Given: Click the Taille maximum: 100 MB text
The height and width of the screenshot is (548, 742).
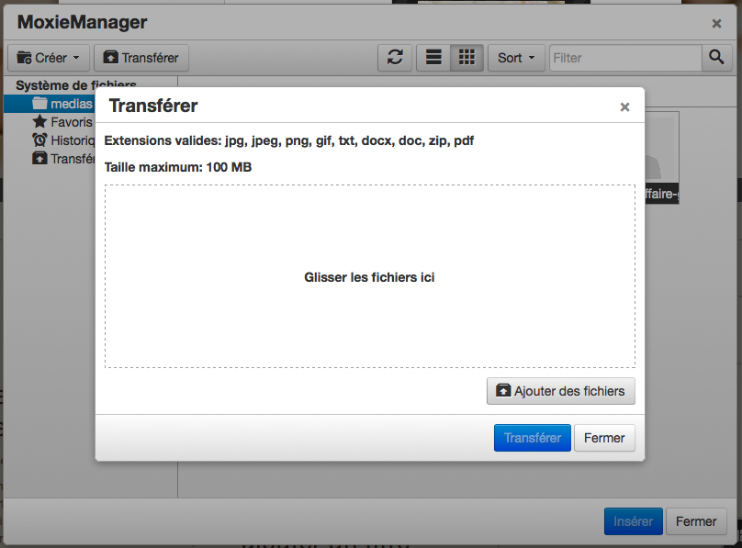Looking at the screenshot, I should click(x=178, y=167).
